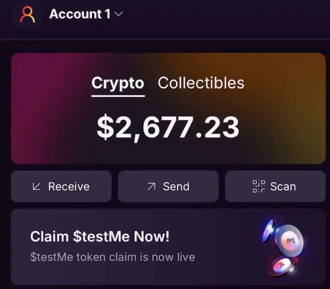Image resolution: width=330 pixels, height=289 pixels.
Task: Click the gradient balance card background
Action: click(x=53, y=126)
